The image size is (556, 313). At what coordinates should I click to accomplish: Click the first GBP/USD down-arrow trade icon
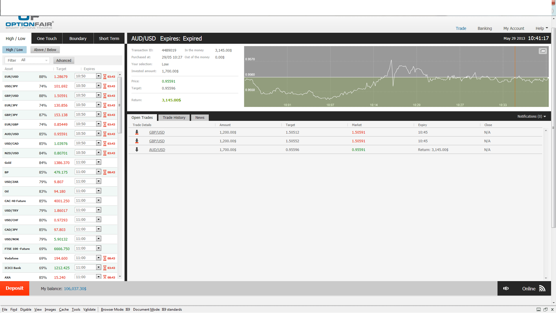tap(137, 132)
